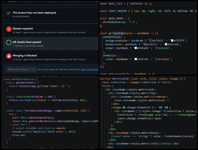Click the Merge pull request button

click(19, 69)
